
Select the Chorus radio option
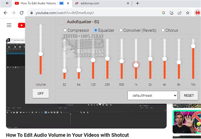162,30
